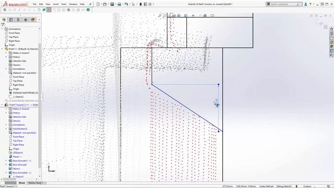Open dropdown arrow next to New icon
This screenshot has height=188, width=334.
(x=101, y=4)
